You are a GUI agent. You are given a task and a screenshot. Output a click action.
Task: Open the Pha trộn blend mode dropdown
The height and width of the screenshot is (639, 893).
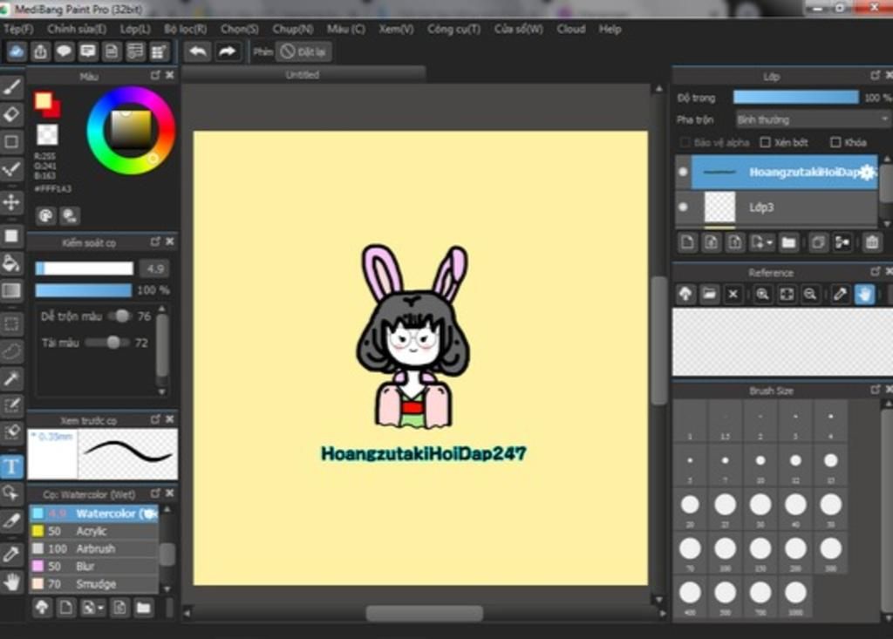[x=812, y=119]
